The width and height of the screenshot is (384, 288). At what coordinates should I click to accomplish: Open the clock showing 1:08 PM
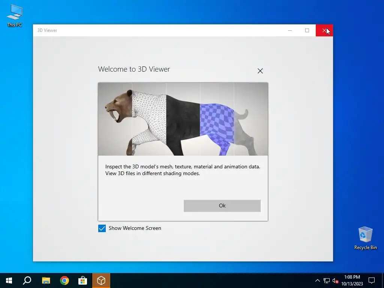(x=352, y=280)
